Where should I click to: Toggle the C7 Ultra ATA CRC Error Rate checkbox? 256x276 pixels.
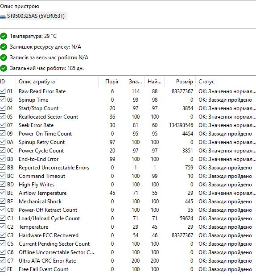3,260
